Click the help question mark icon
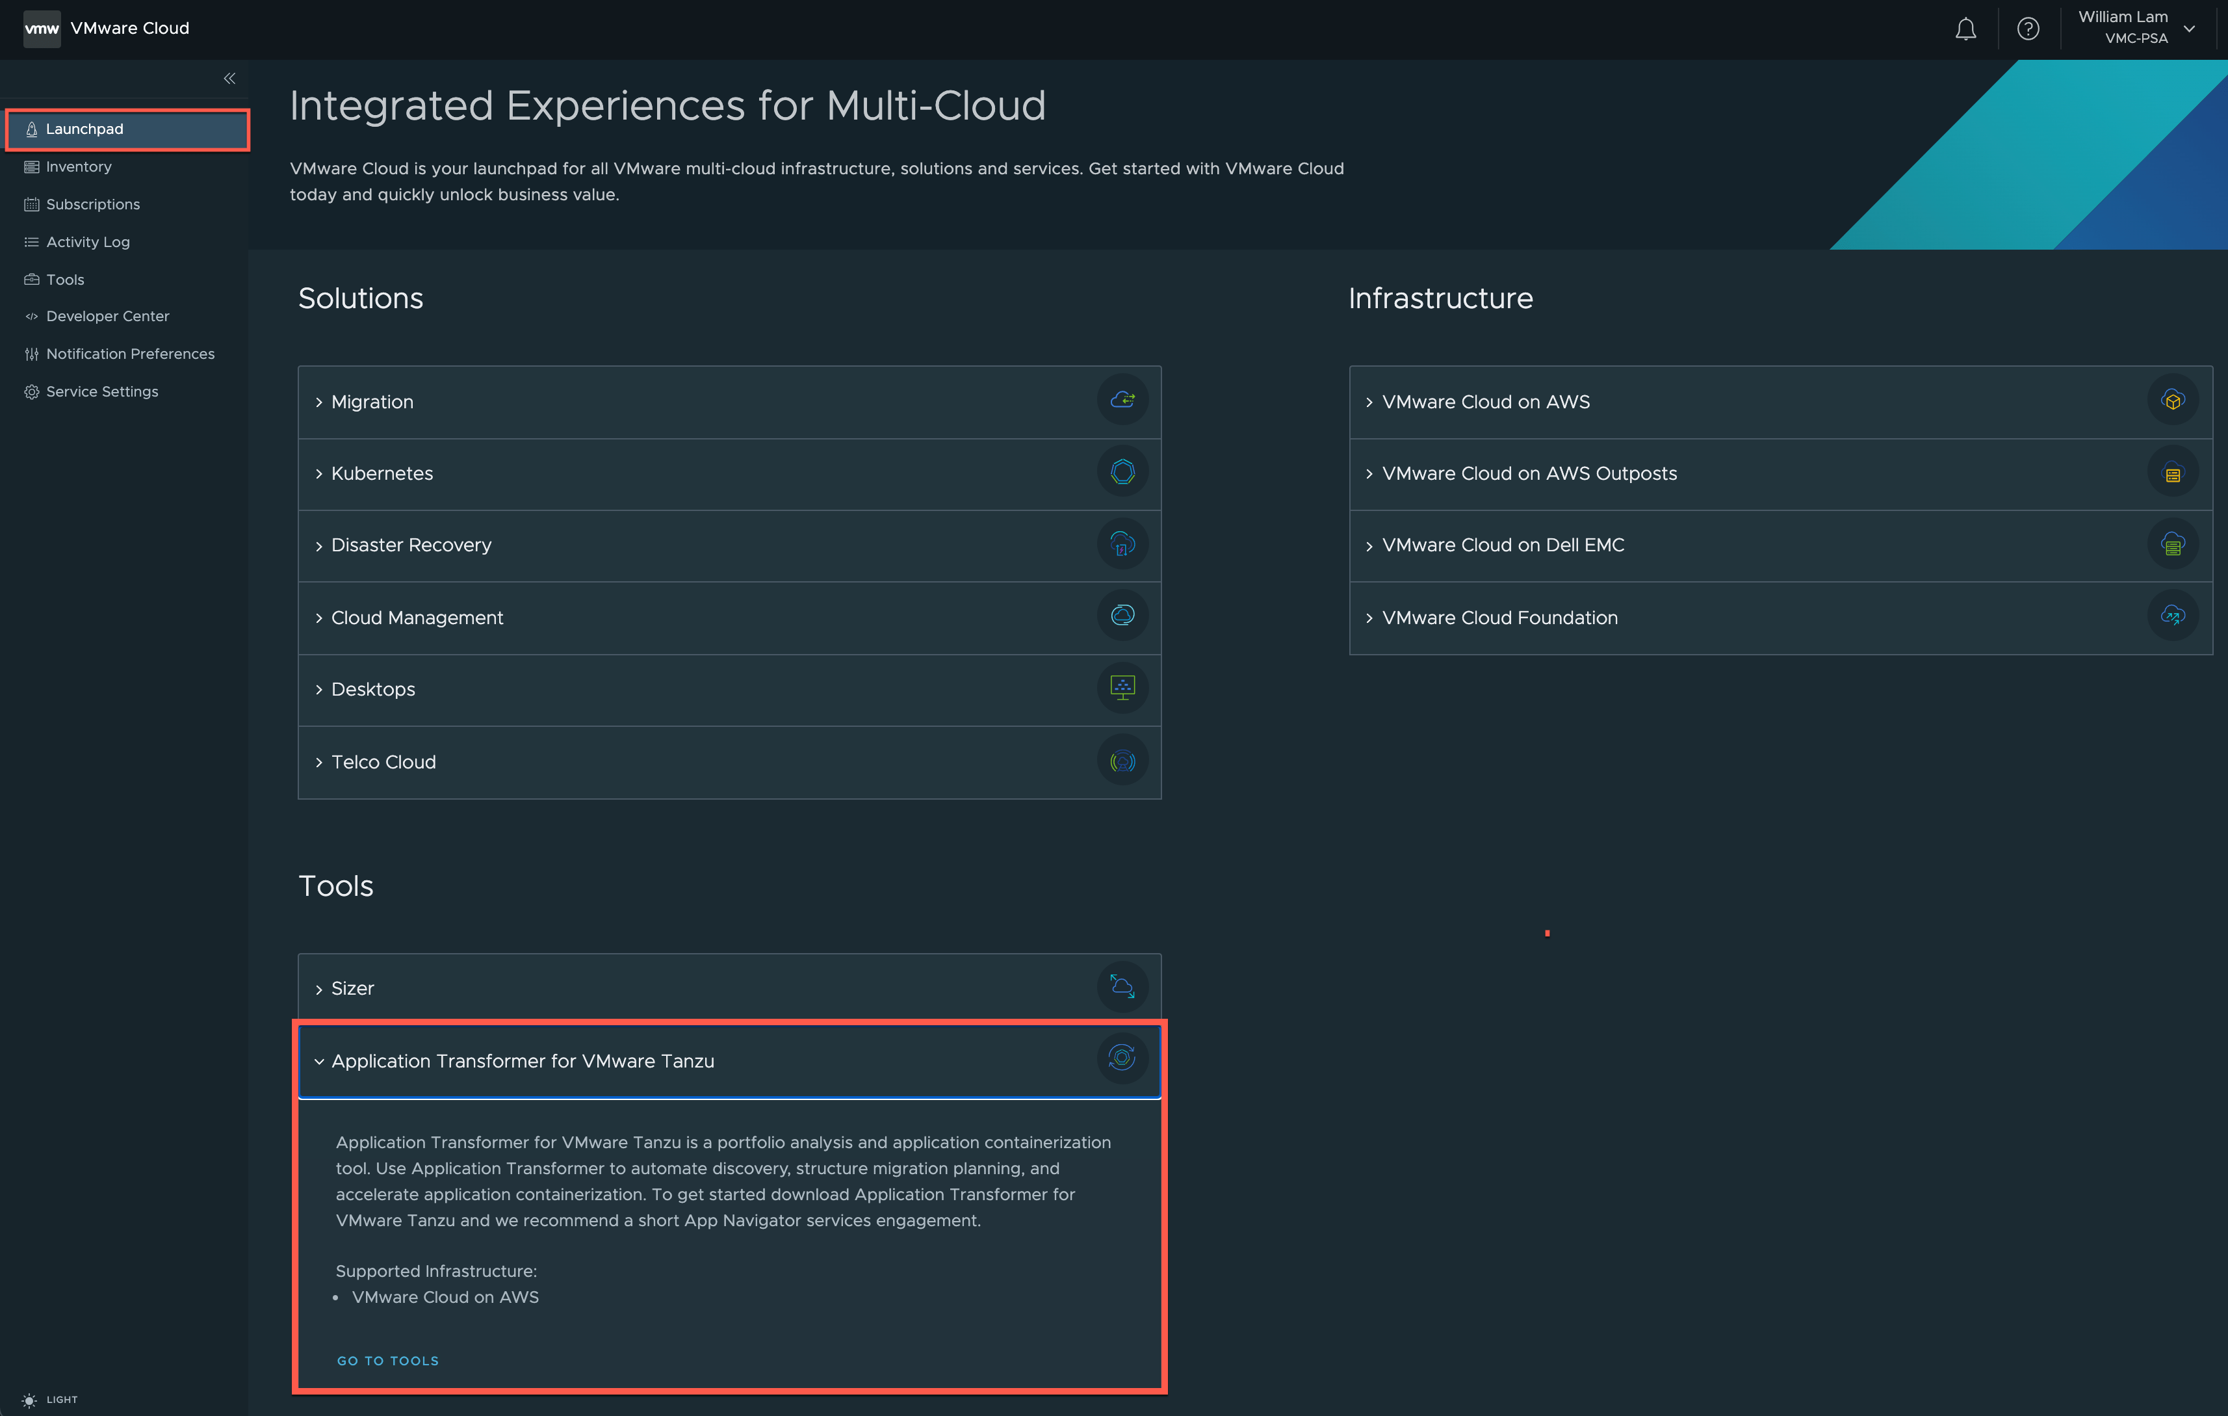 tap(2028, 29)
